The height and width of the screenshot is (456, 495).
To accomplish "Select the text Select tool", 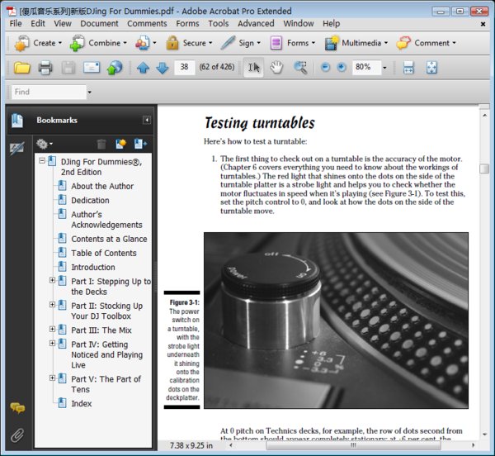I will click(x=253, y=67).
